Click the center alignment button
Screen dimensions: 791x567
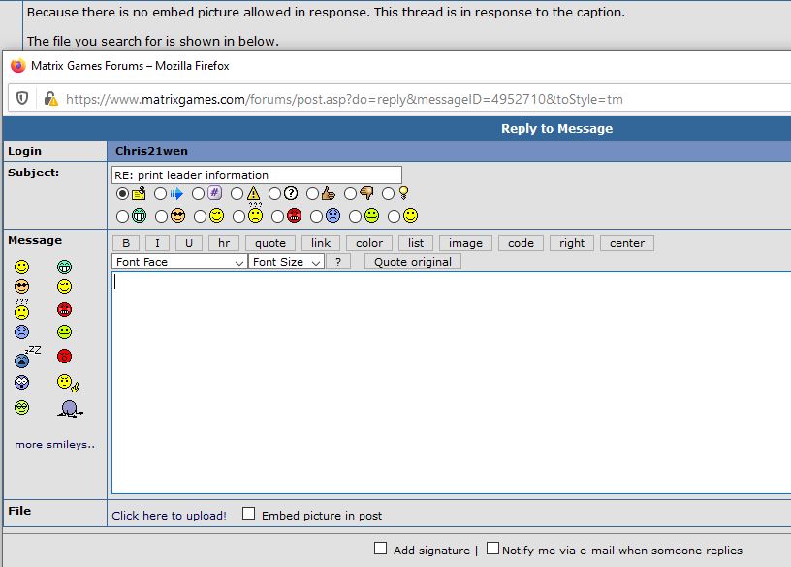pyautogui.click(x=626, y=243)
